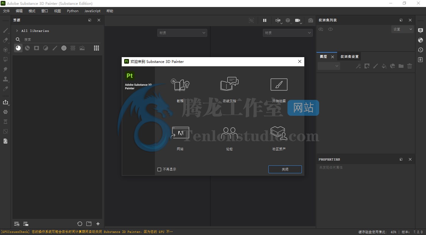Add a fill layer with bucket icon

(x=384, y=66)
